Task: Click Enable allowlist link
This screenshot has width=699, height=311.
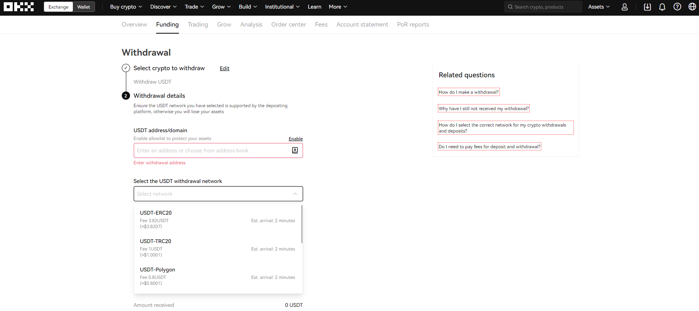Action: point(296,139)
